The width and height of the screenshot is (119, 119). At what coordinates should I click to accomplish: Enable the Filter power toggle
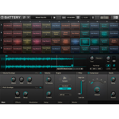click(77, 73)
